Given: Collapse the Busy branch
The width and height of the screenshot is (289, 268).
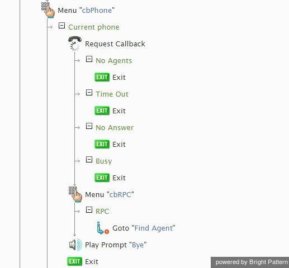Looking at the screenshot, I should pyautogui.click(x=89, y=160).
